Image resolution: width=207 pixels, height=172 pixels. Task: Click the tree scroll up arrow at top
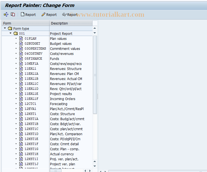[x=95, y=28]
